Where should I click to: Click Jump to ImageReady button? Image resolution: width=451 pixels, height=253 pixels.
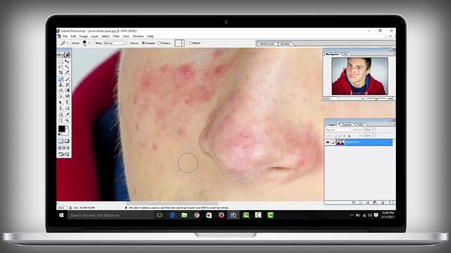pos(64,155)
